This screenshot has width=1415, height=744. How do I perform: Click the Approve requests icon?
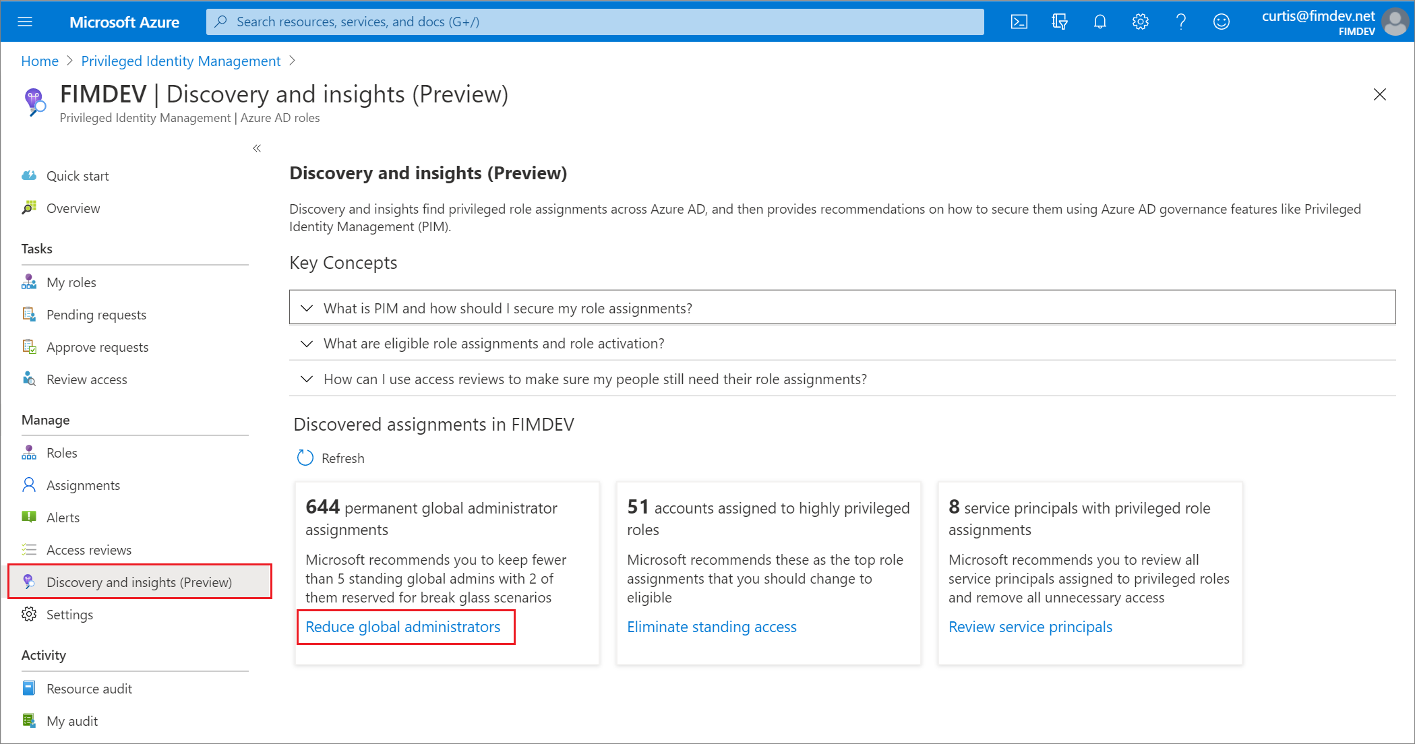pos(29,346)
